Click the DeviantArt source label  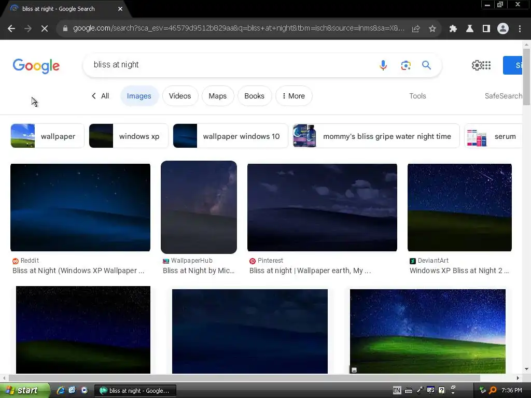point(433,261)
